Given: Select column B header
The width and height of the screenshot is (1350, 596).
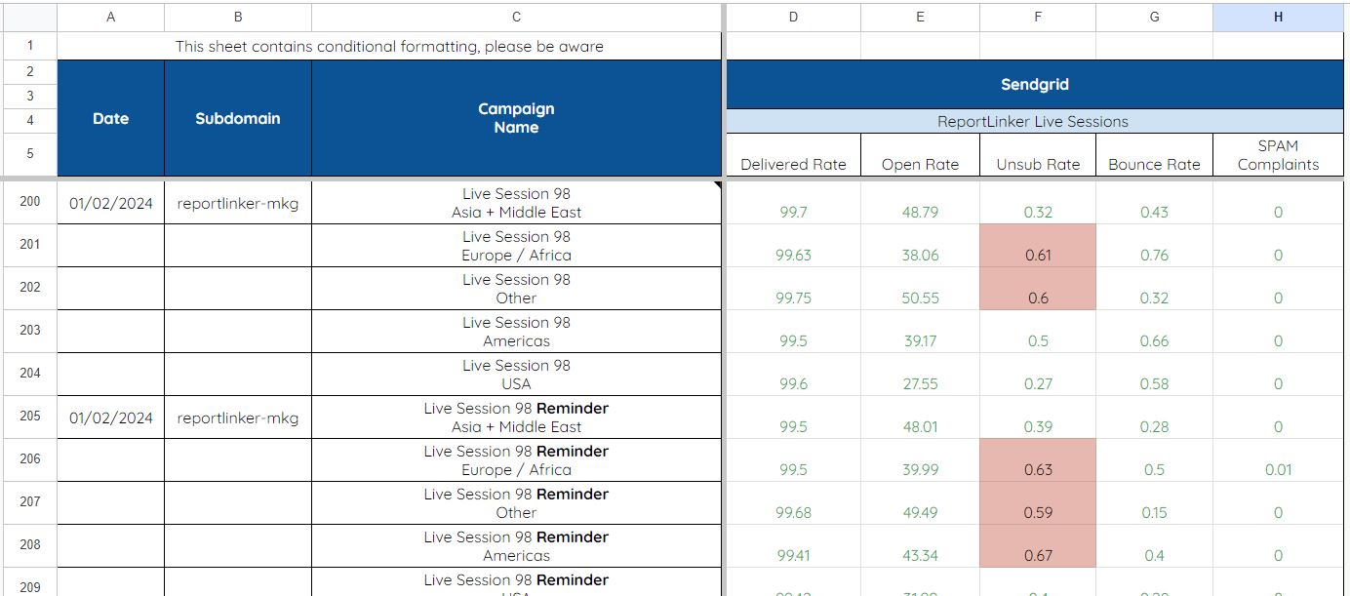Looking at the screenshot, I should coord(238,17).
